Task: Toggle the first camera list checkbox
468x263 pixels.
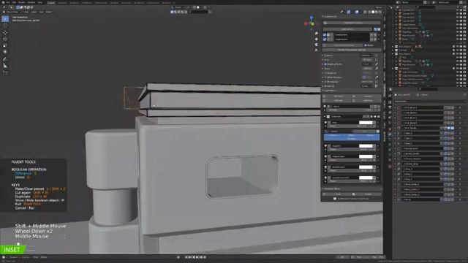Action: [x=325, y=35]
